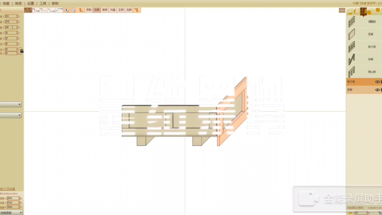Open the 工具 menu

(x=43, y=3)
